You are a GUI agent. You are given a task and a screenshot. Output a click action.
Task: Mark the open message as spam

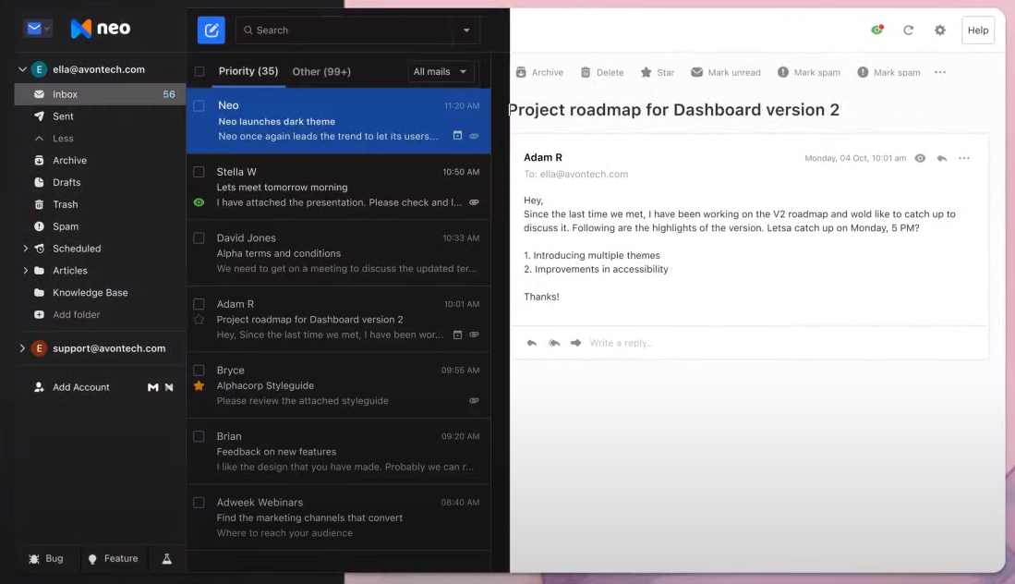[x=808, y=71]
